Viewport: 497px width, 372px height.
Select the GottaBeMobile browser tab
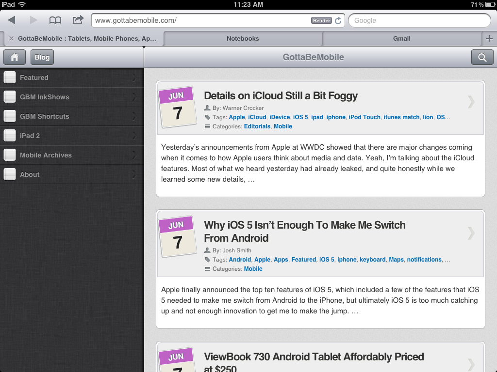(x=83, y=39)
